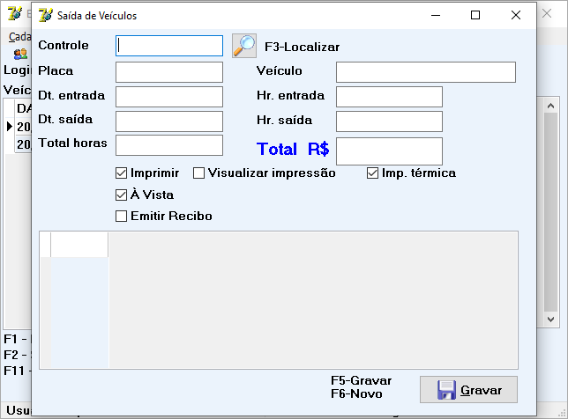
Task: Click the Hr. saída field
Action: pos(390,121)
